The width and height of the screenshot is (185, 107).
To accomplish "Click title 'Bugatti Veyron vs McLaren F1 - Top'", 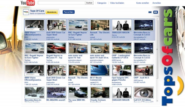I will (54, 56).
